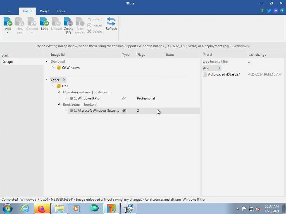The image size is (286, 214).
Task: Switch to the Image tab
Action: coord(27,11)
